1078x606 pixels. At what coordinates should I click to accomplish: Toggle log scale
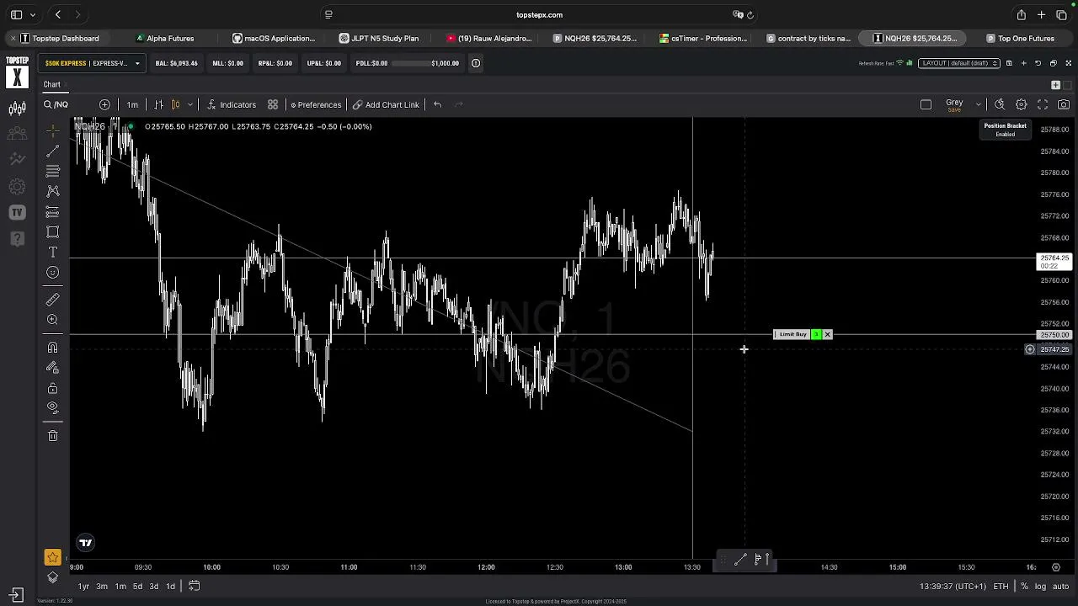click(x=1040, y=586)
